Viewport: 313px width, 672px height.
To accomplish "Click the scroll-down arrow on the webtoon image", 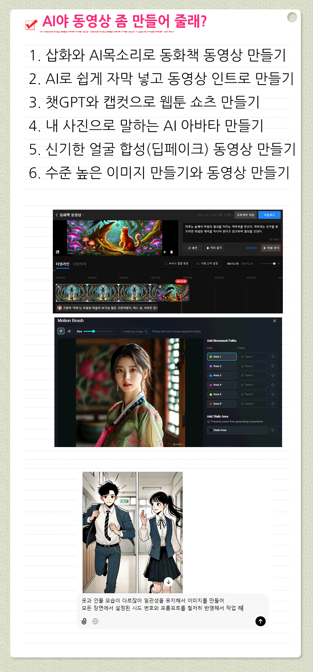I will (x=168, y=581).
